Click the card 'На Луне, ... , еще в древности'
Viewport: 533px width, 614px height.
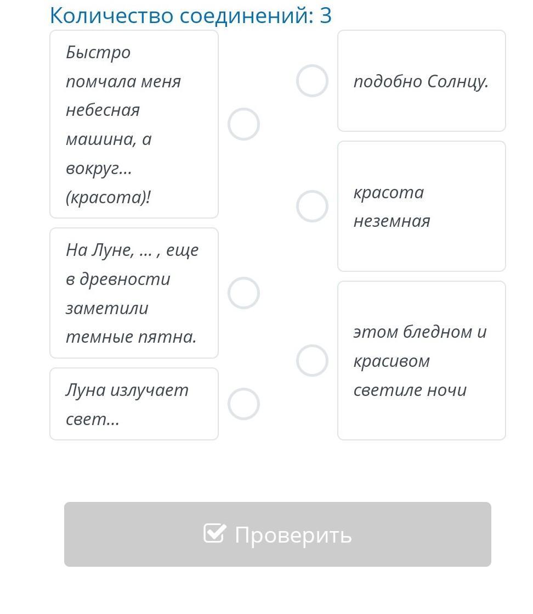(134, 293)
